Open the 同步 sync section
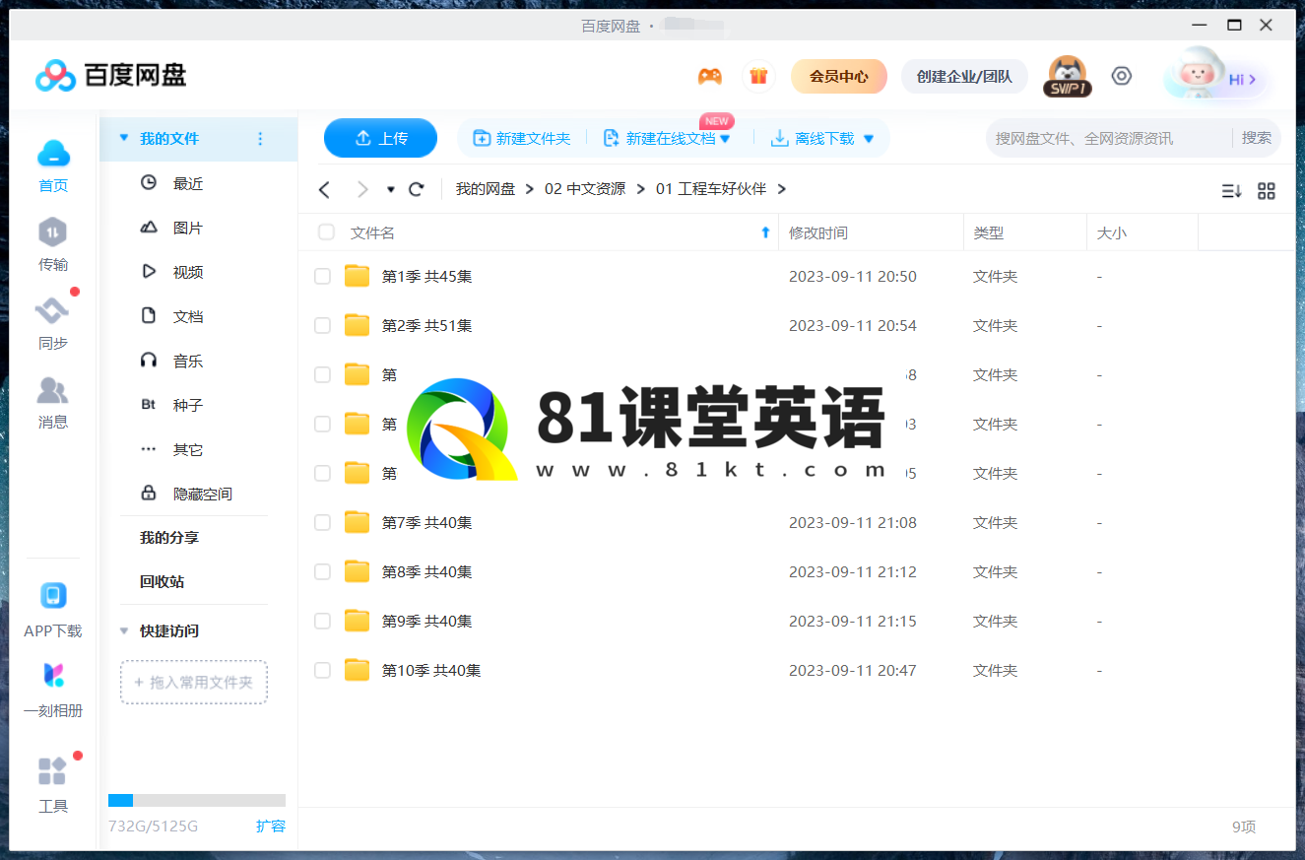 (53, 323)
